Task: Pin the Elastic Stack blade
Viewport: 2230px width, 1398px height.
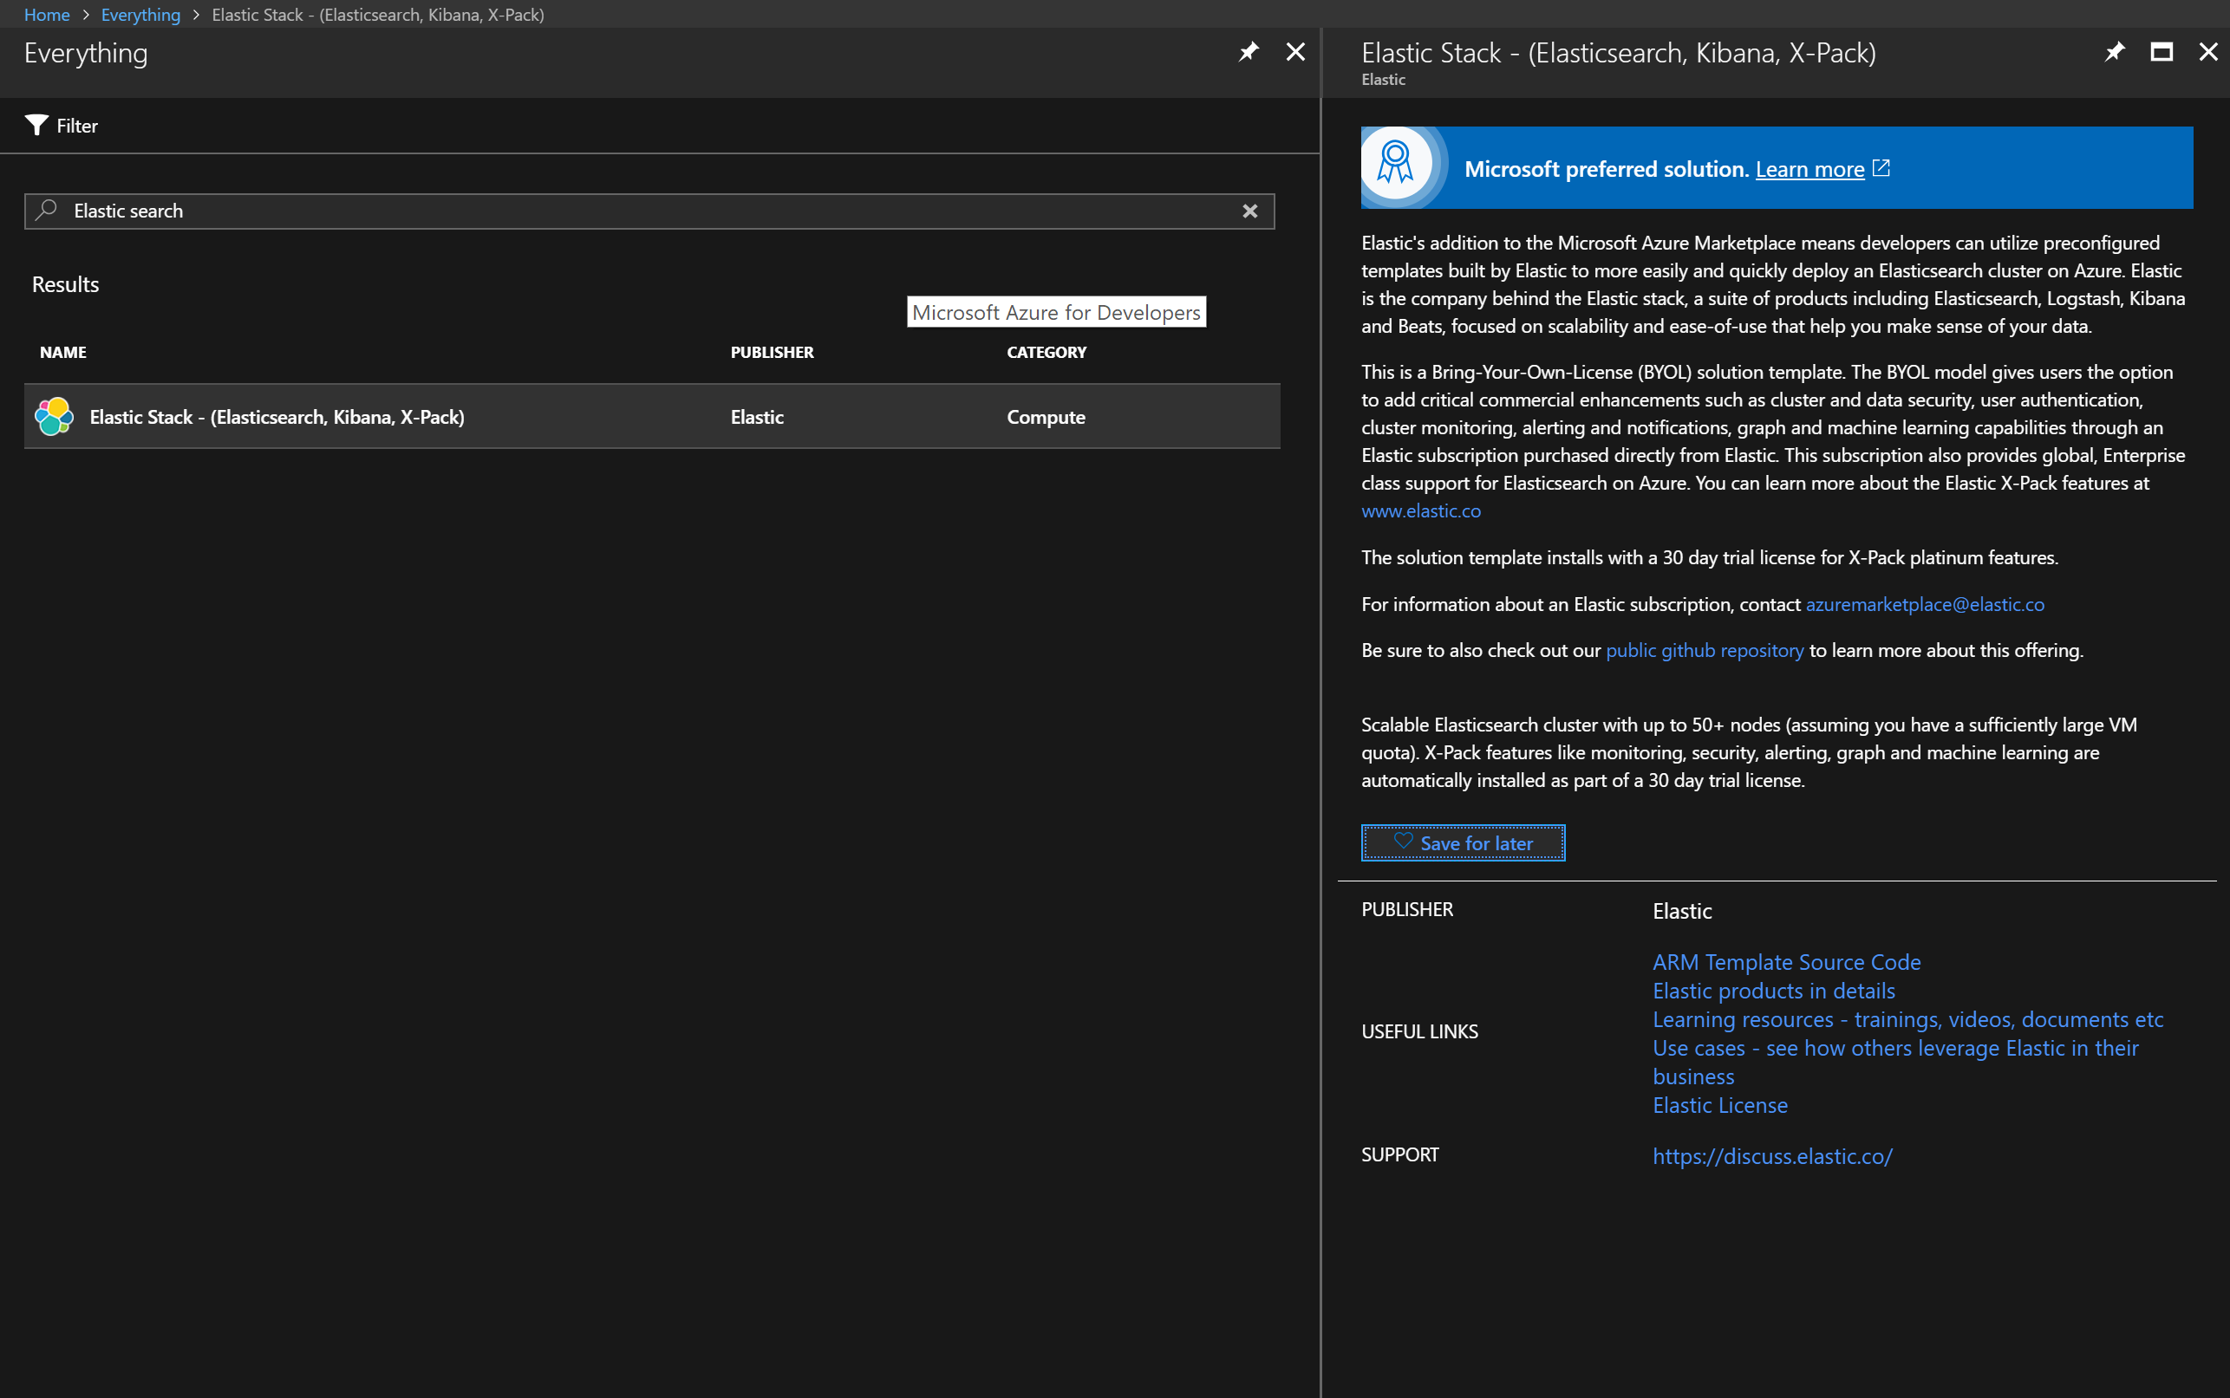Action: [2115, 52]
